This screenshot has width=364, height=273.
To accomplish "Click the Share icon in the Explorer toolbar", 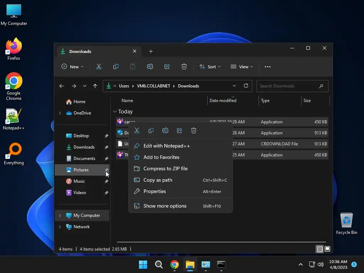I will (x=167, y=66).
